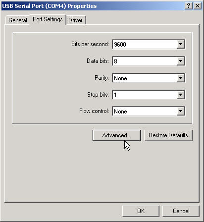Click Restore Defaults button

(168, 135)
